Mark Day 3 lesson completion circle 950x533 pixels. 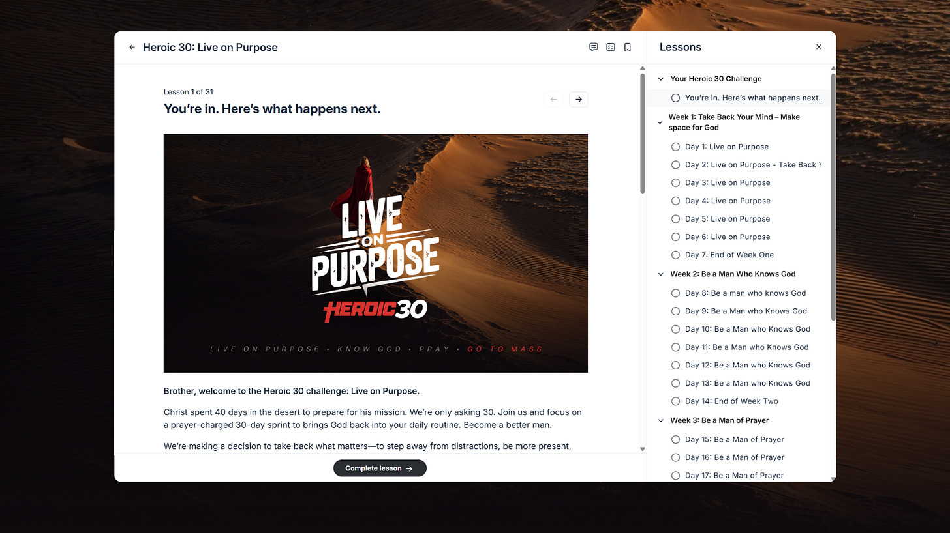tap(675, 183)
